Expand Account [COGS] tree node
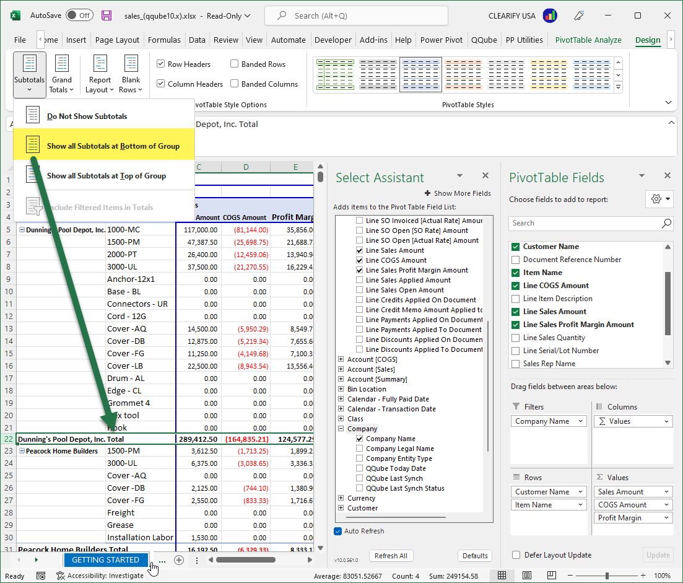This screenshot has height=583, width=683. pos(341,359)
